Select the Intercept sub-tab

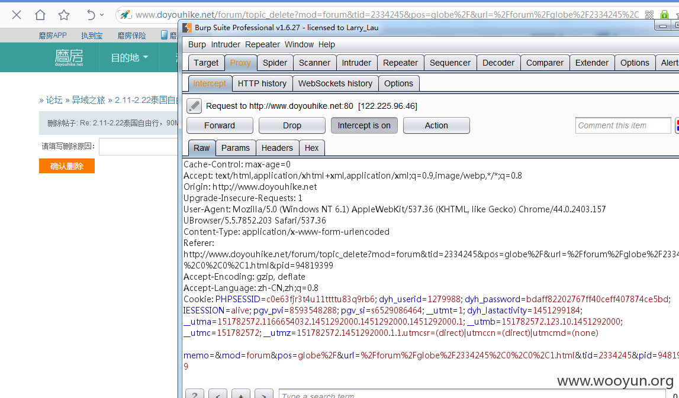point(210,83)
